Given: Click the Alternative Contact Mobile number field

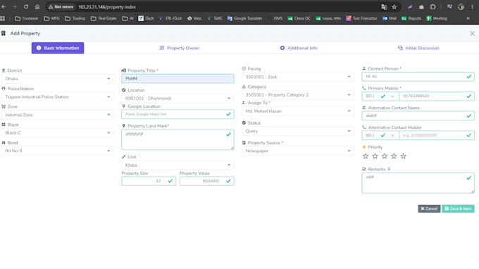Looking at the screenshot, I should tap(437, 135).
